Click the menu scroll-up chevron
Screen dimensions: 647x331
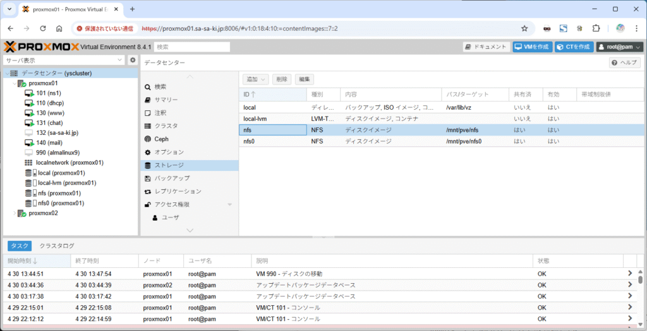pyautogui.click(x=190, y=76)
